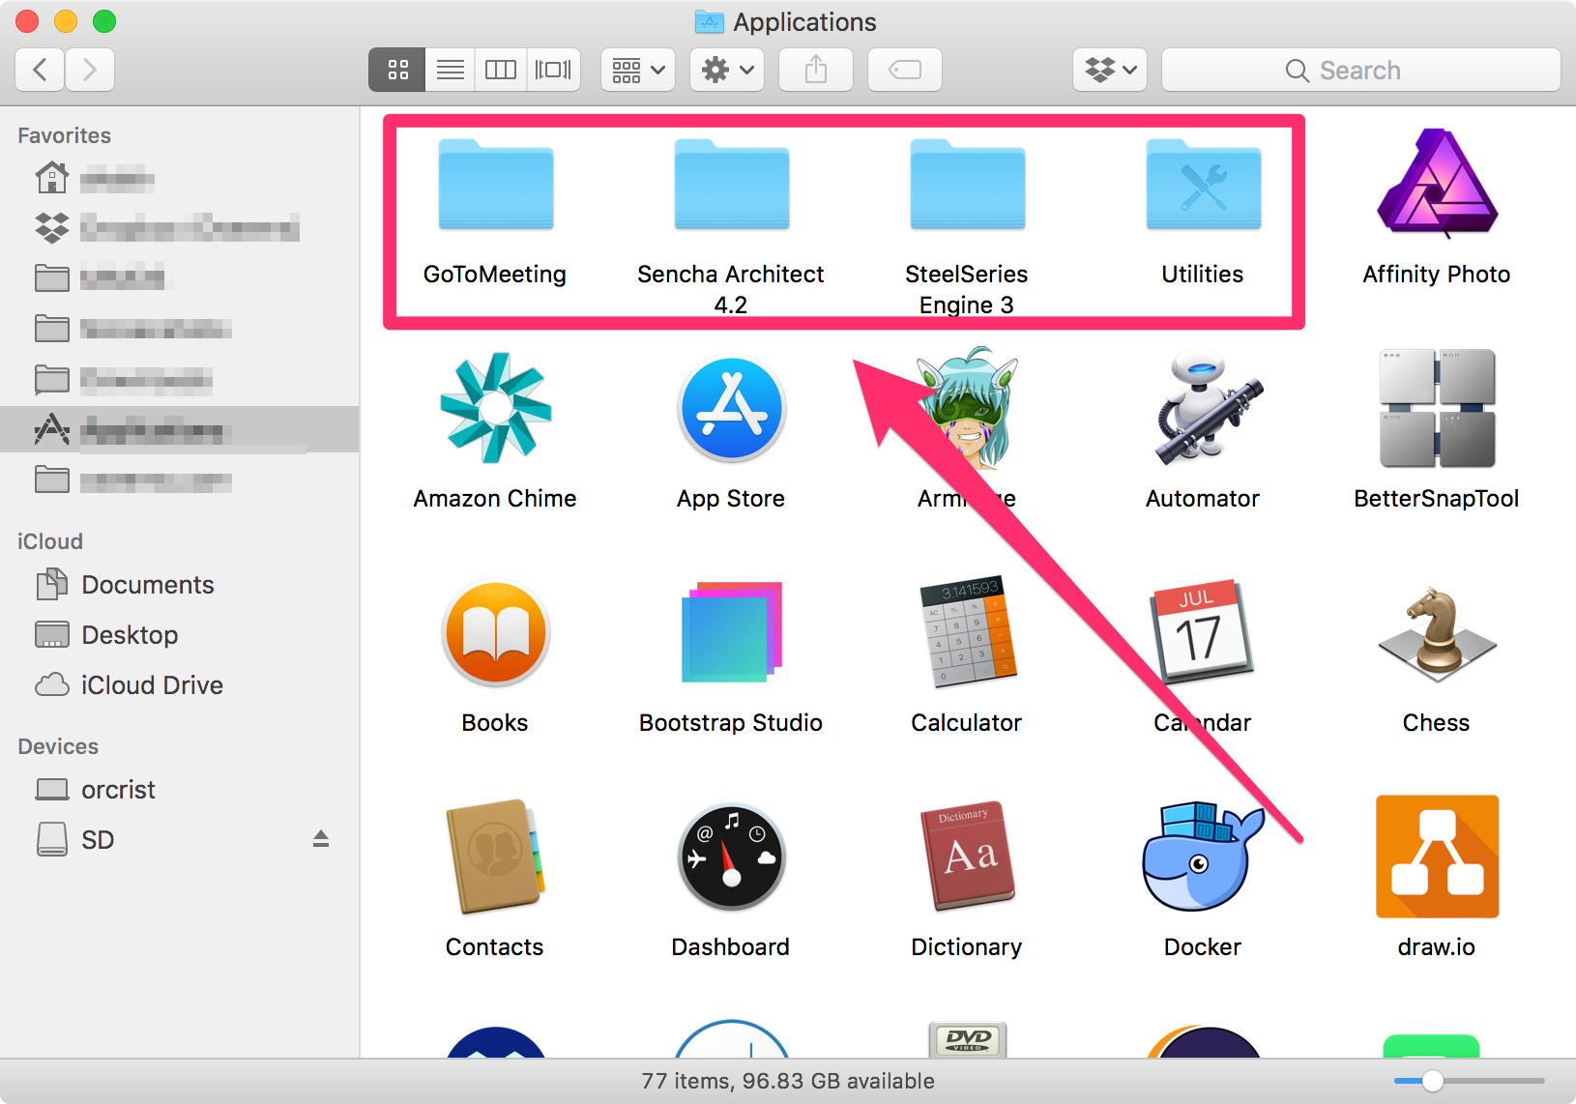Select the Bootstrap Studio icon
This screenshot has height=1104, width=1576.
tap(731, 633)
